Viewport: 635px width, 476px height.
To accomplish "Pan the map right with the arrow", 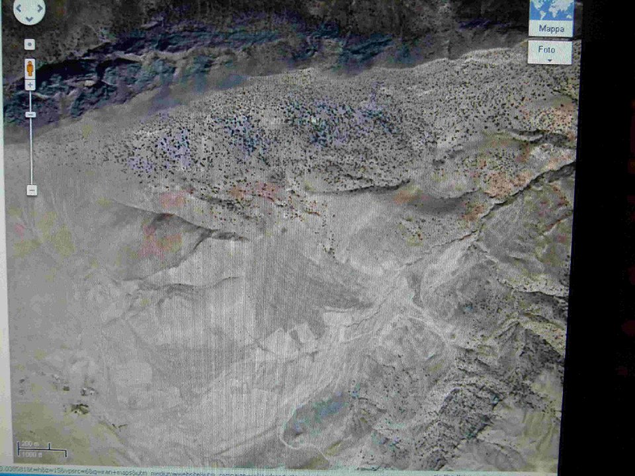I will (x=40, y=8).
